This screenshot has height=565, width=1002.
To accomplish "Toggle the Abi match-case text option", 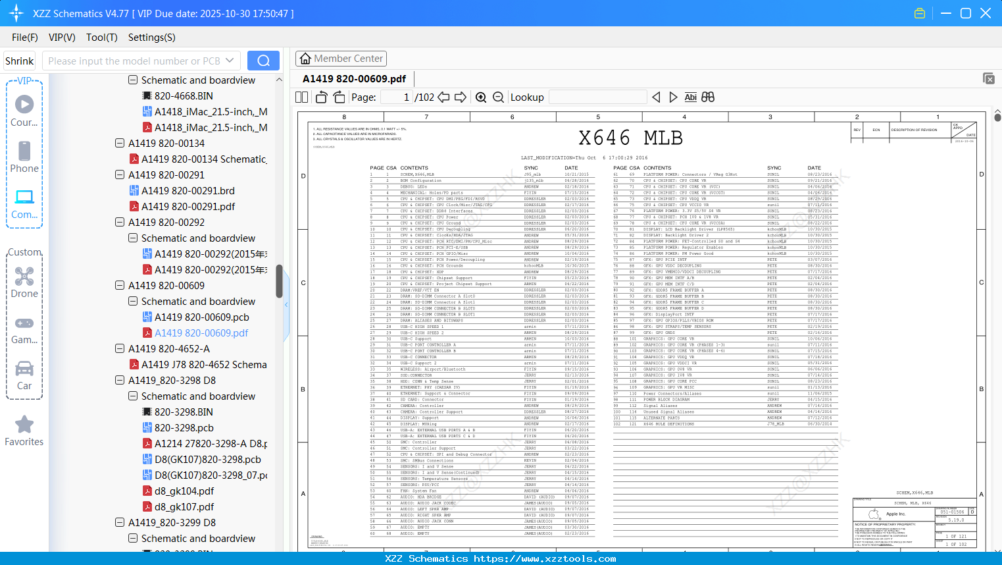I will pos(690,97).
